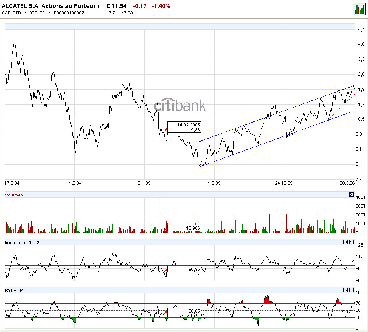Open RSI P=14 settings grid icon
The image size is (368, 332).
345,290
